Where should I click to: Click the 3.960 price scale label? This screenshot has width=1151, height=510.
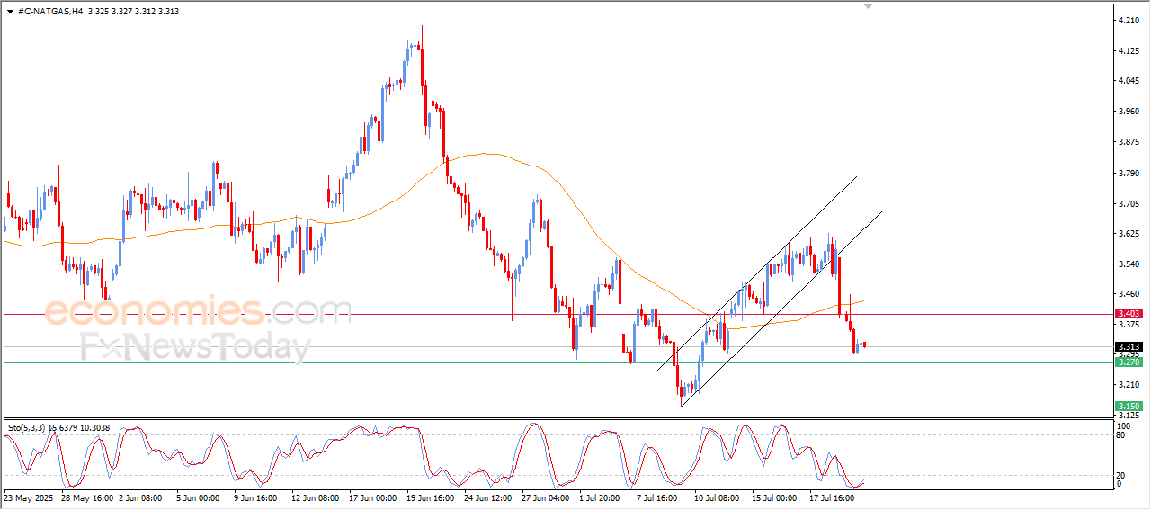pyautogui.click(x=1130, y=112)
